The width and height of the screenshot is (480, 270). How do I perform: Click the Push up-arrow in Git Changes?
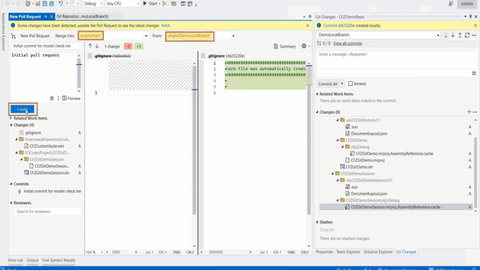(x=460, y=35)
